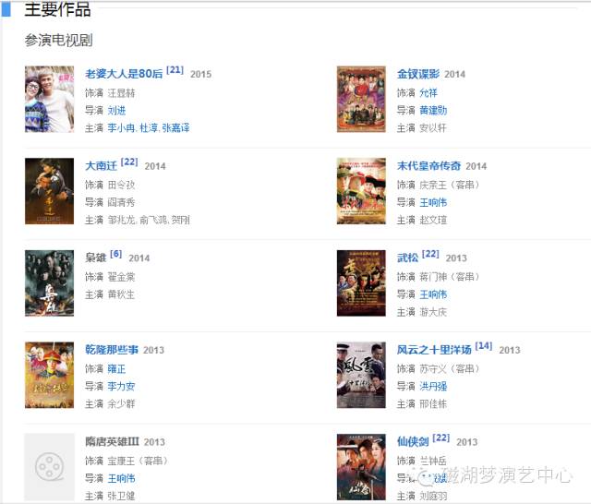The width and height of the screenshot is (591, 504).
Task: Open director 刘进 link
Action: coord(117,111)
